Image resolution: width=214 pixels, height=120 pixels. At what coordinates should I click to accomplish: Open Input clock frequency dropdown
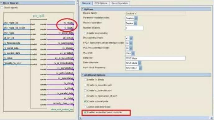click(x=140, y=68)
